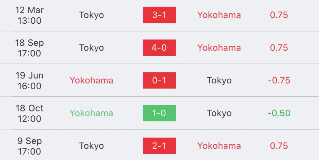Click the green -0.50 handicap value
319x160 pixels.
[279, 113]
